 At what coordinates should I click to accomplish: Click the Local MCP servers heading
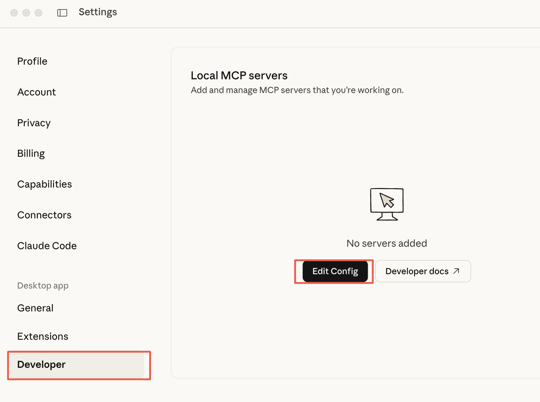[239, 76]
